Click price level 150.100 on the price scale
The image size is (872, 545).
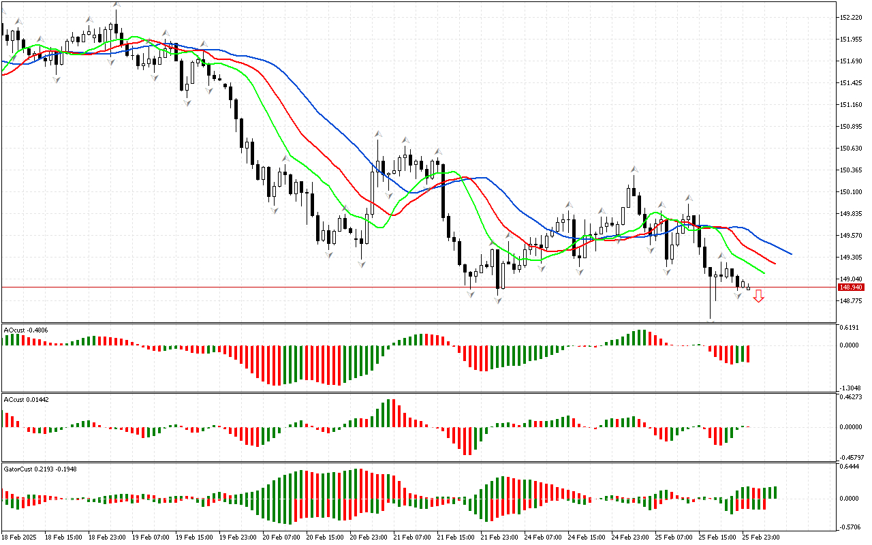pyautogui.click(x=852, y=191)
